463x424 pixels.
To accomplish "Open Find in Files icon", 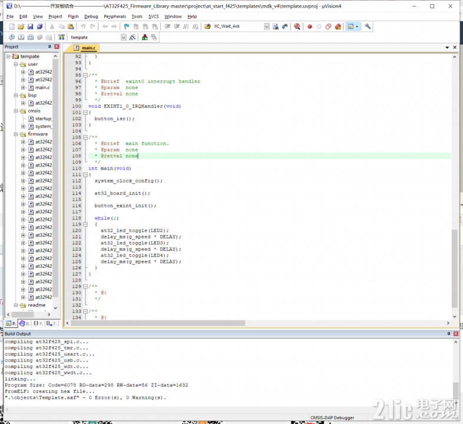I will point(207,26).
